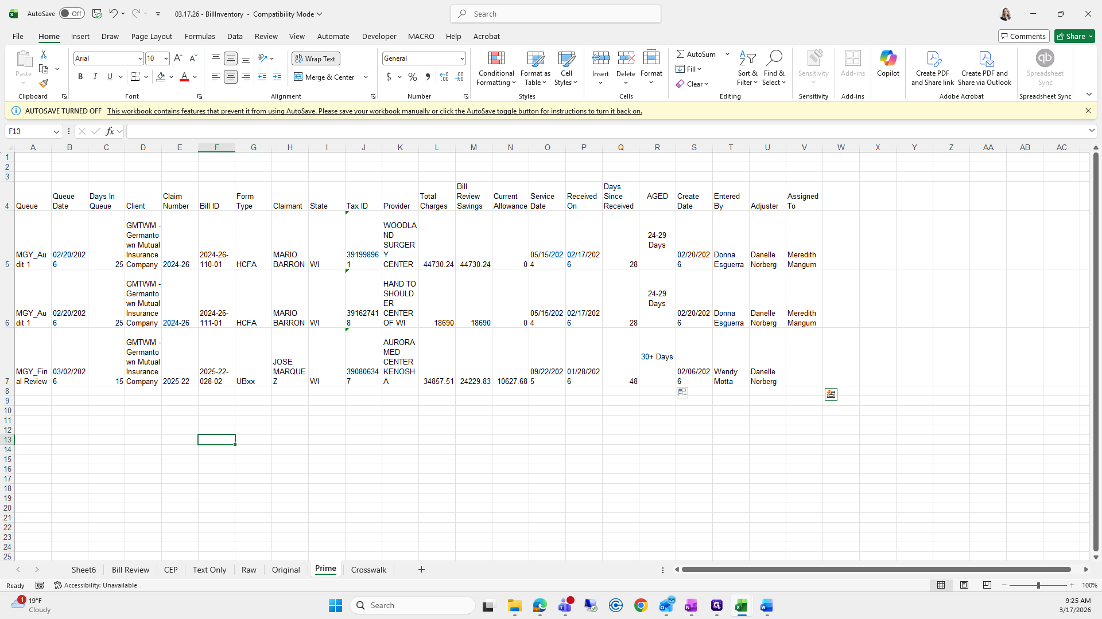Expand the Name Box dropdown arrow
Screen dimensions: 1102x619
[x=56, y=132]
